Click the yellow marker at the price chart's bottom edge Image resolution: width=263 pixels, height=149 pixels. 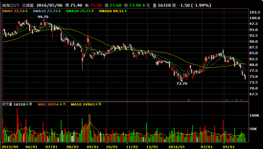coord(189,100)
